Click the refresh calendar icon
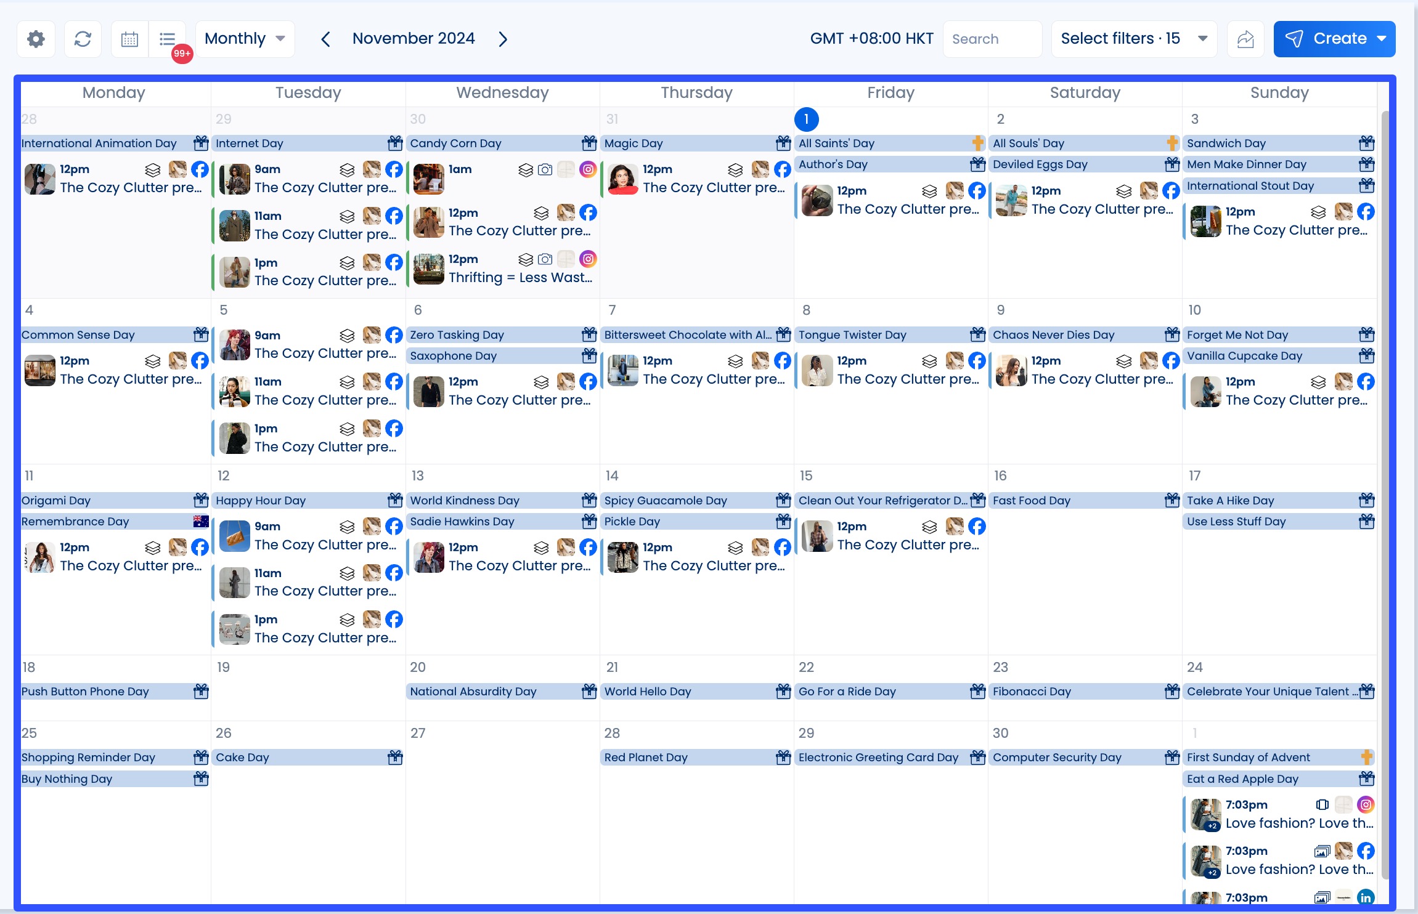1418x914 pixels. (x=83, y=39)
